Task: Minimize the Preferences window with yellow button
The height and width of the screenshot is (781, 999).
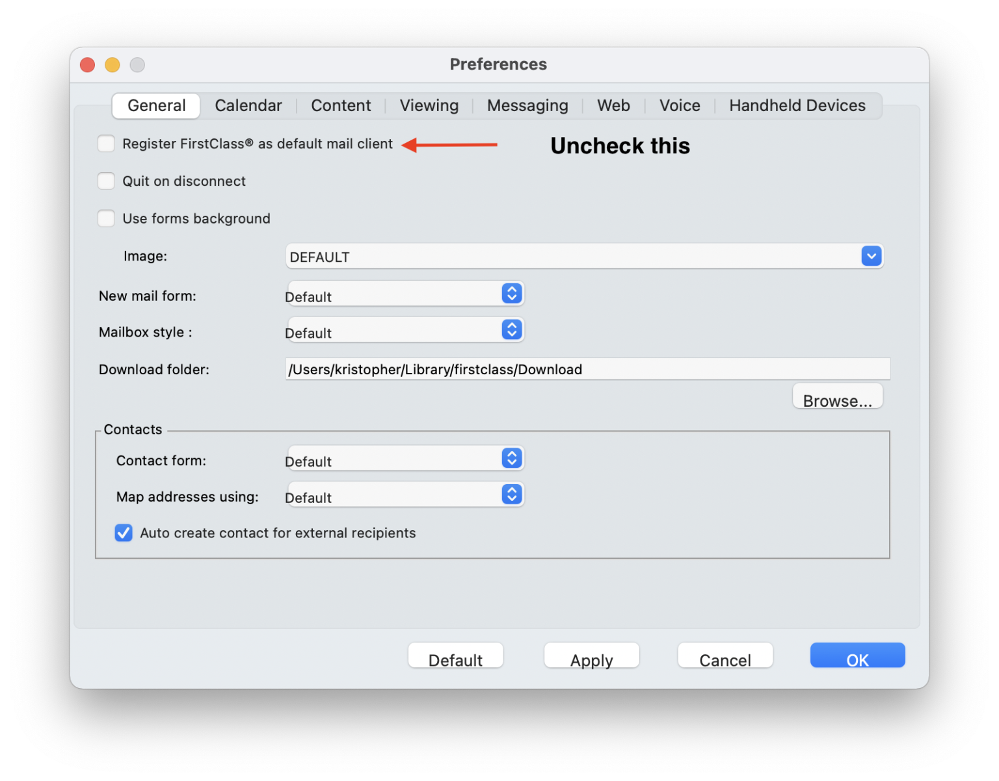Action: pos(113,65)
